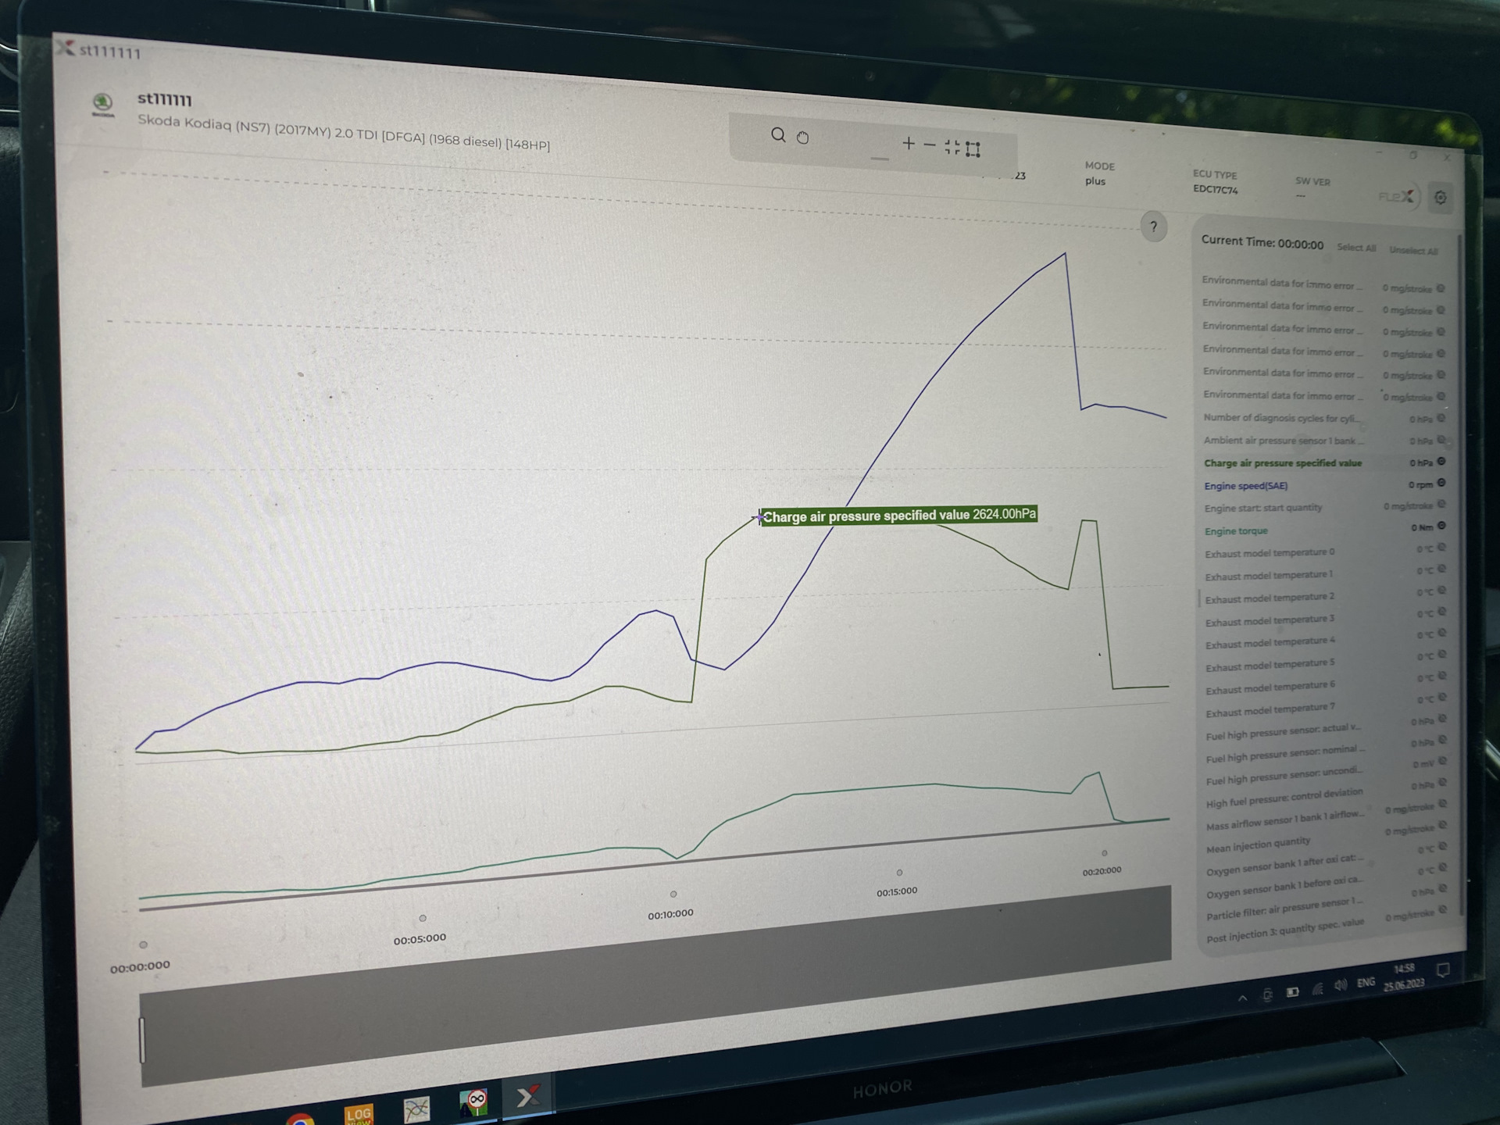Click the FLEX logo button

pyautogui.click(x=1396, y=196)
